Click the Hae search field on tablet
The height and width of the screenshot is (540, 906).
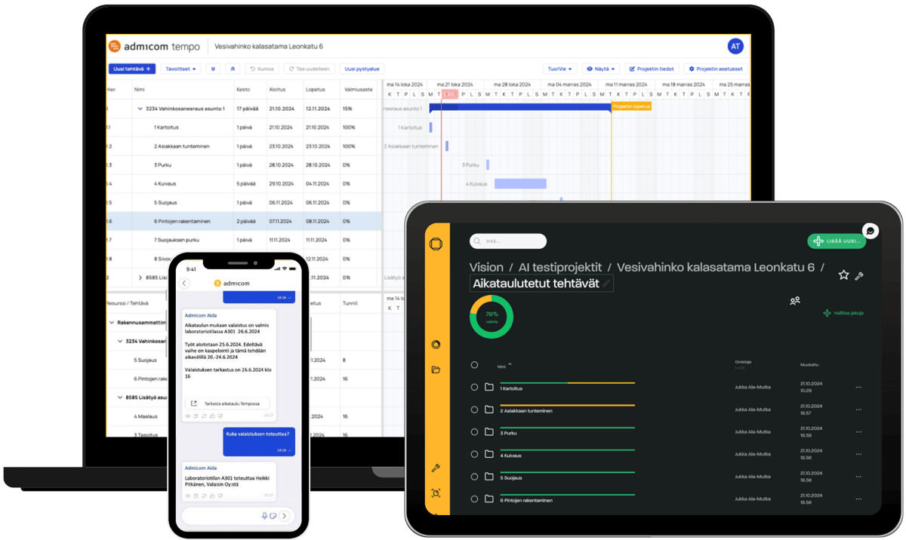(508, 241)
